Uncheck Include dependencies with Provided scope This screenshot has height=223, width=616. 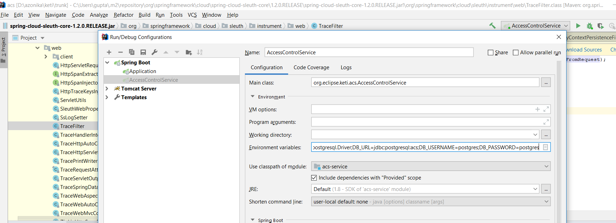pyautogui.click(x=314, y=178)
